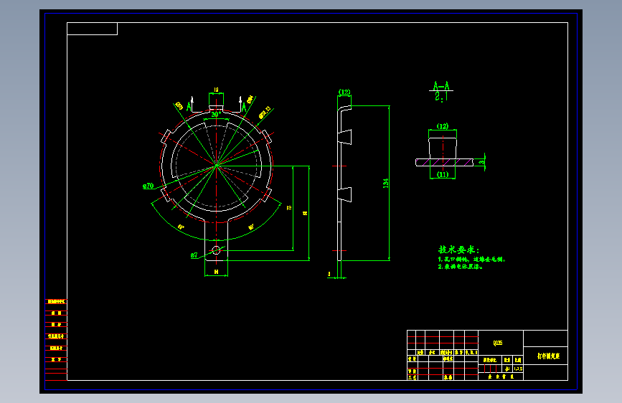Click the (12) dimension above section view
This screenshot has height=403, width=622.
pyautogui.click(x=443, y=126)
